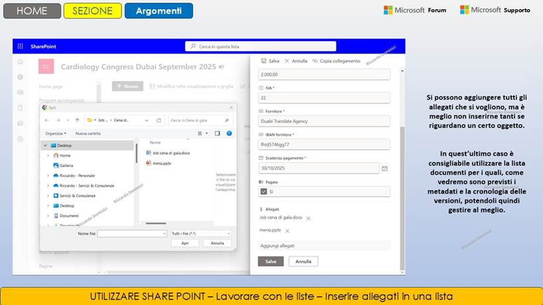Open the Tutti i file type dropdown
Image resolution: width=543 pixels, height=305 pixels.
pyautogui.click(x=201, y=234)
